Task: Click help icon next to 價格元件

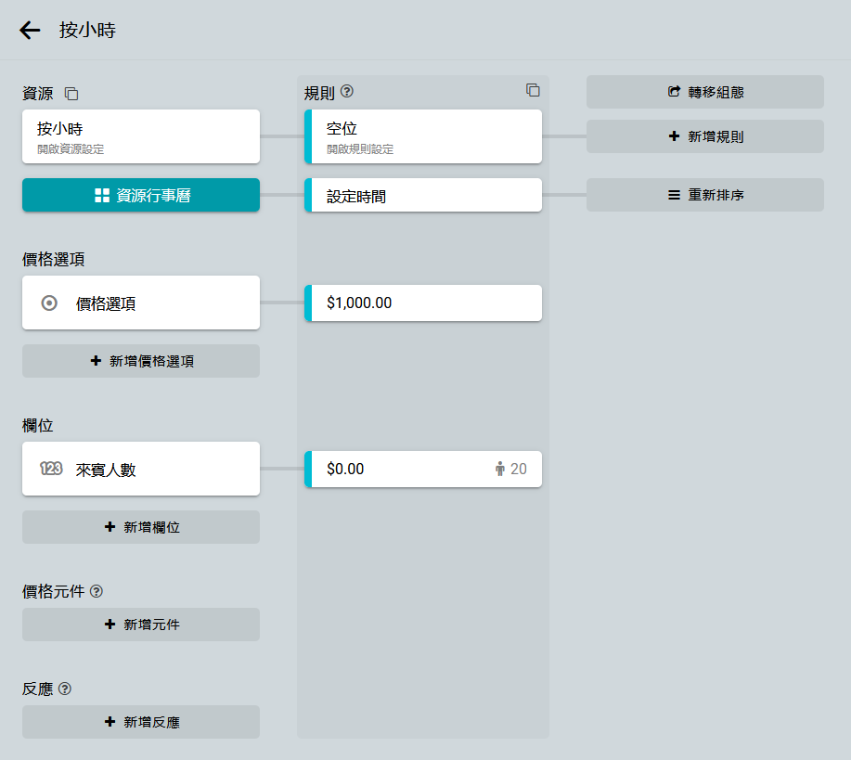Action: coord(97,591)
